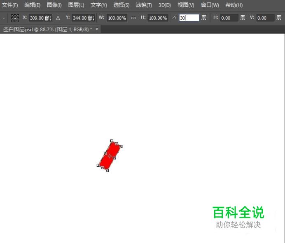Click the rotation angle field showing 30

pyautogui.click(x=189, y=18)
